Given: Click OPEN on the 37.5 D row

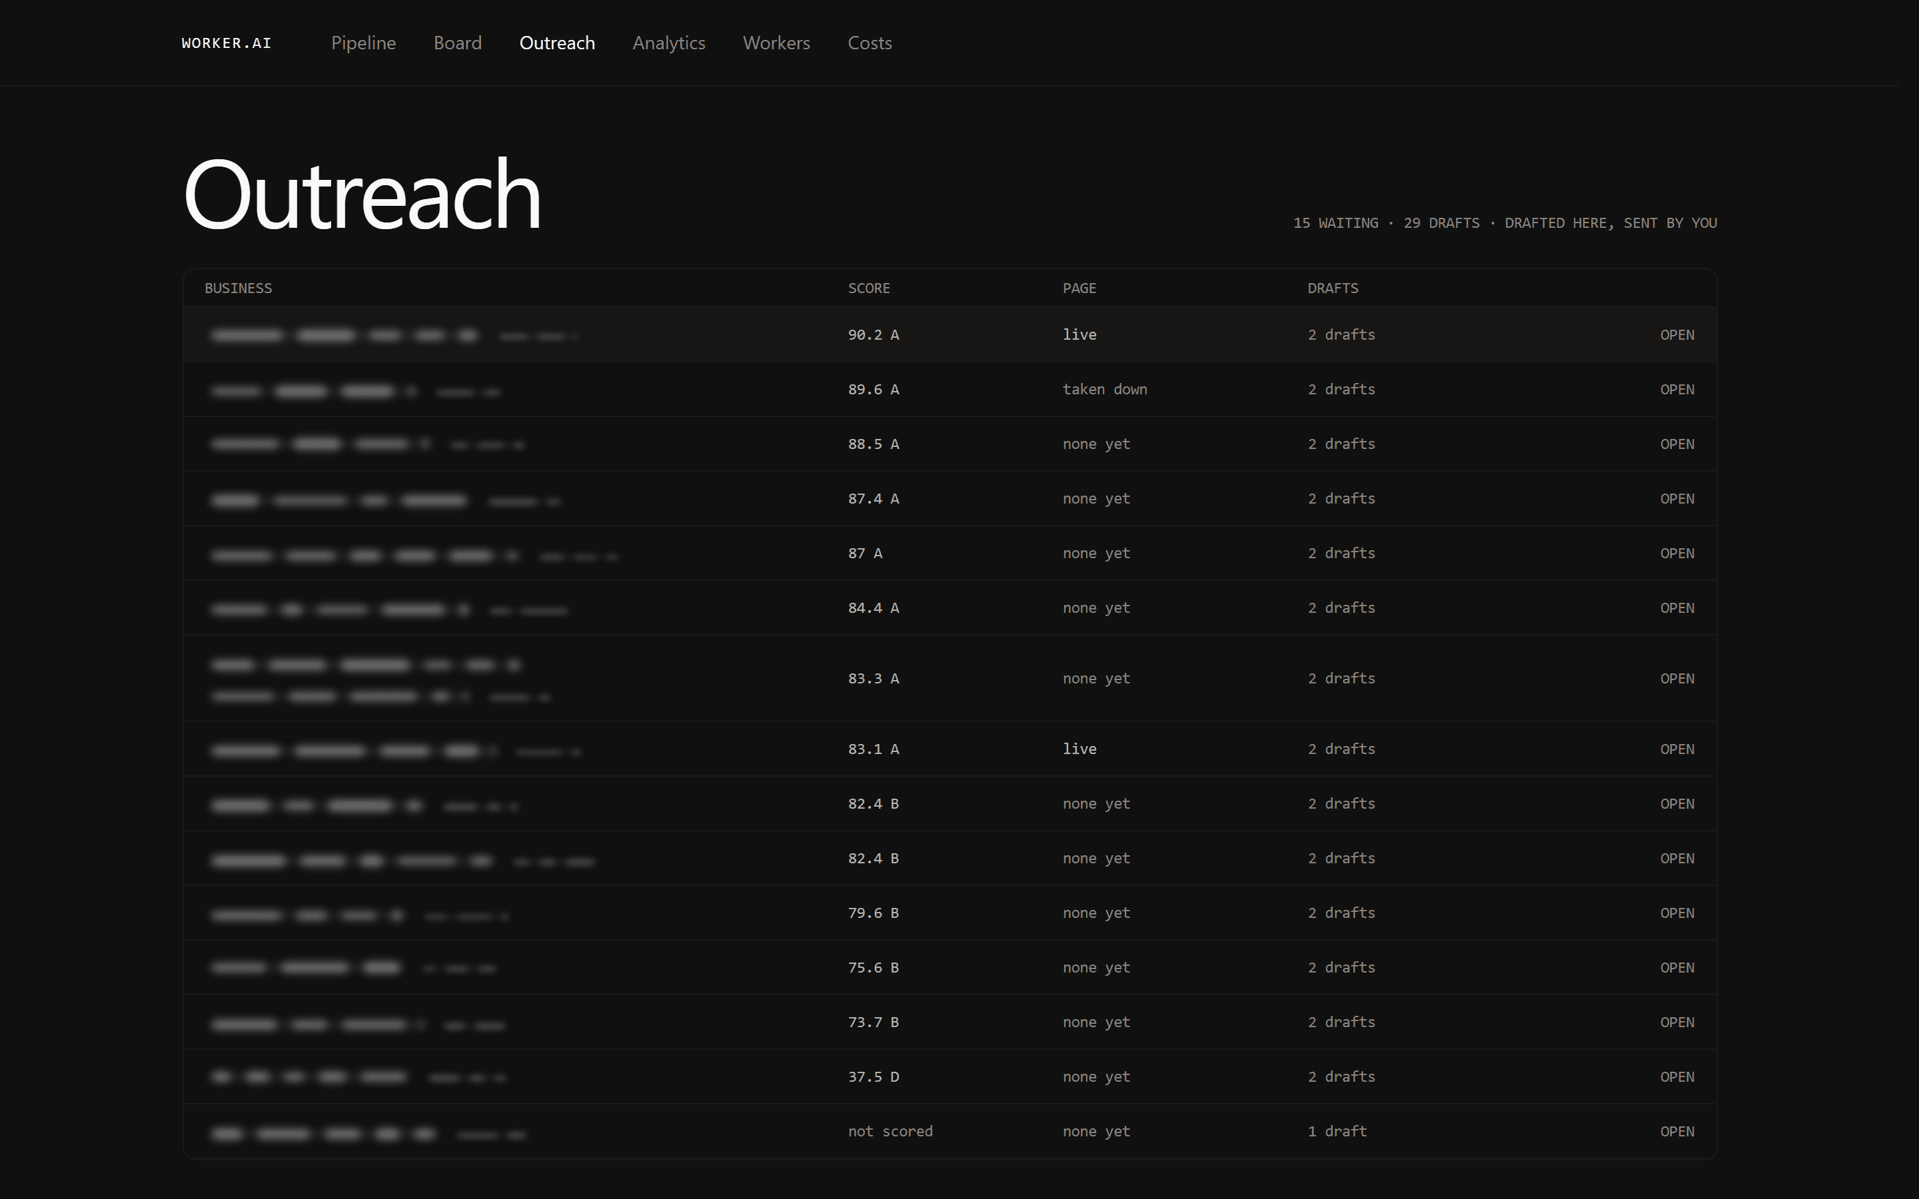Looking at the screenshot, I should [1676, 1078].
